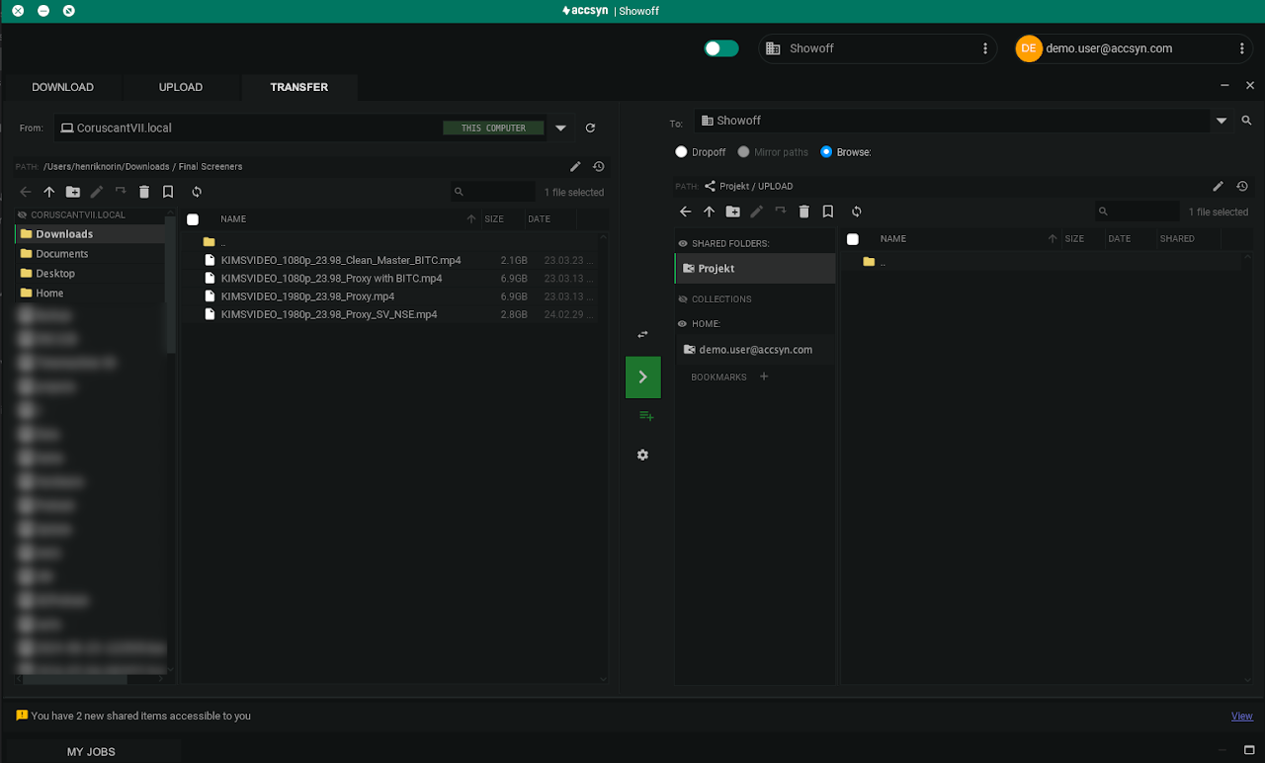Select KIMSVIDEO_1980p_23.98_Proxy_SV_NSE.mp4
This screenshot has height=763, width=1265.
[x=328, y=314]
